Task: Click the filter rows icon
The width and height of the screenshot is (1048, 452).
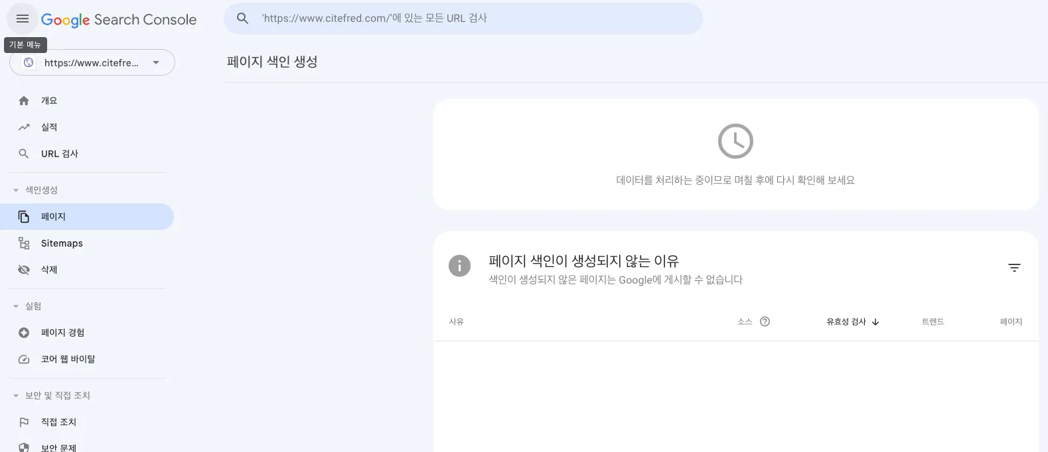Action: coord(1014,268)
